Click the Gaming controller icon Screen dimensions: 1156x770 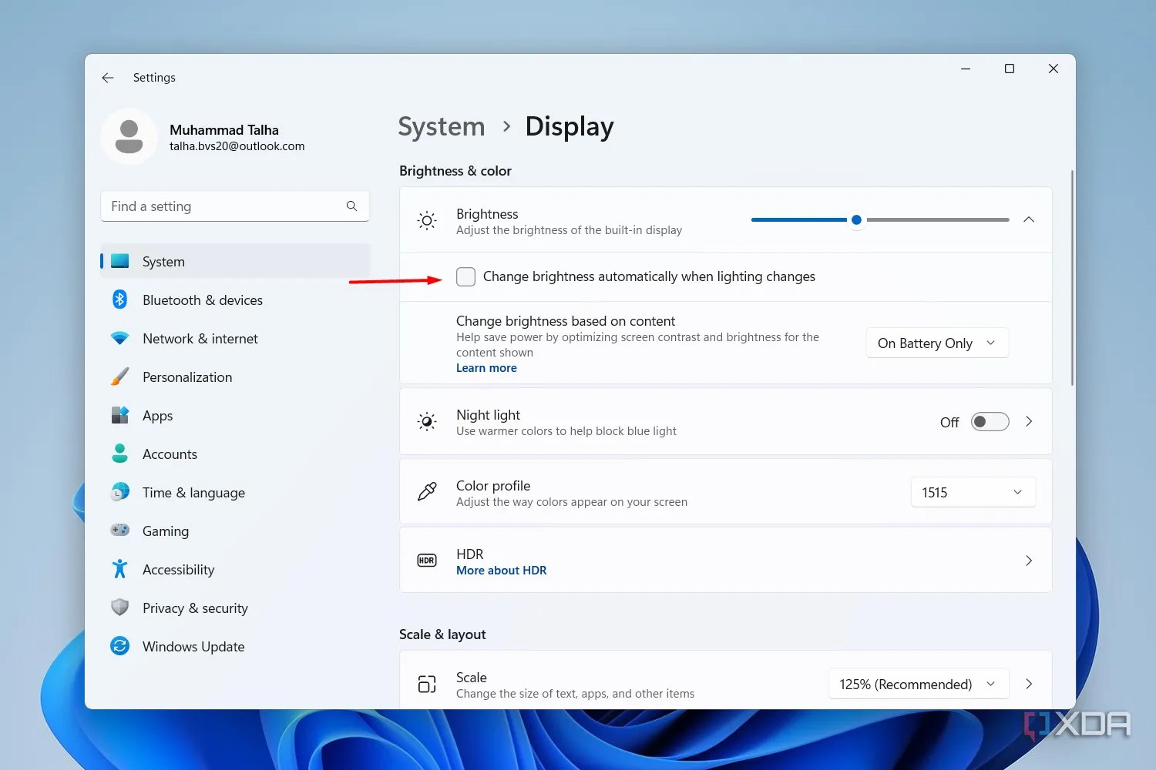pos(119,531)
